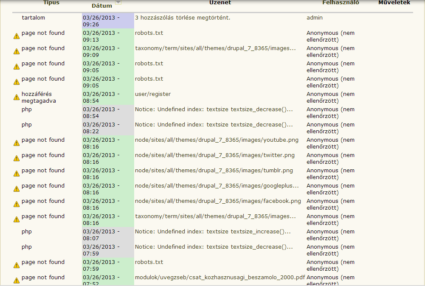The height and width of the screenshot is (286, 425).
Task: Toggle the sort arrow next to Dátum
Action: coord(118,3)
